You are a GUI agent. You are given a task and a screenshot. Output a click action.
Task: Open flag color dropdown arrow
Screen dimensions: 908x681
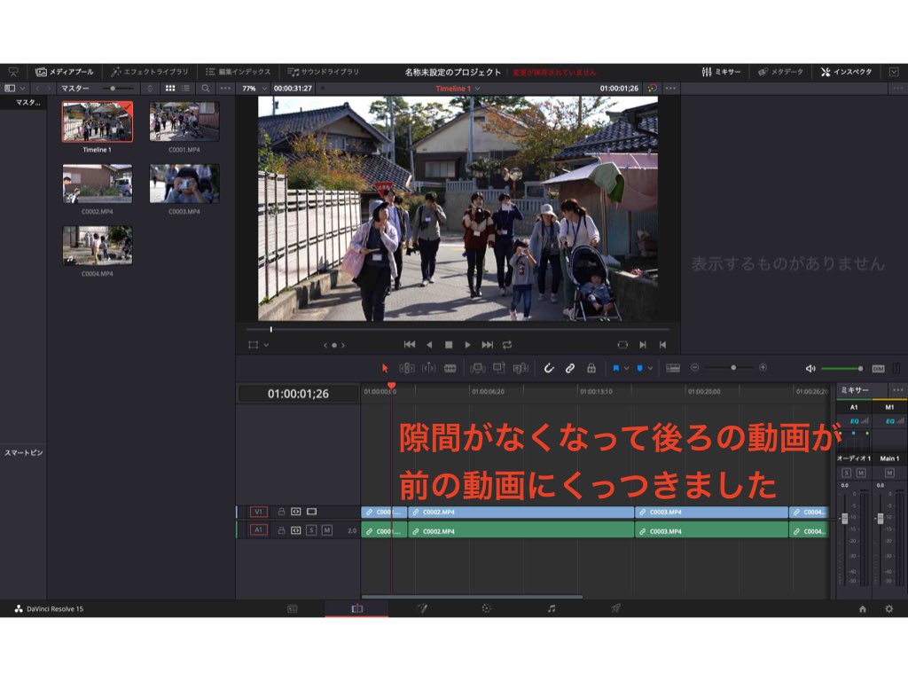coord(626,368)
